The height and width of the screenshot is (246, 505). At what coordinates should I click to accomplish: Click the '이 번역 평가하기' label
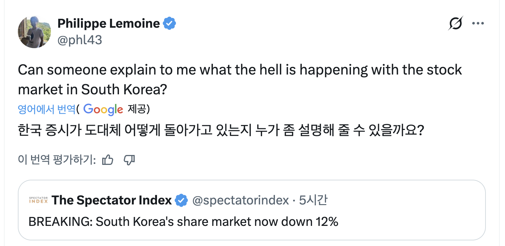57,160
